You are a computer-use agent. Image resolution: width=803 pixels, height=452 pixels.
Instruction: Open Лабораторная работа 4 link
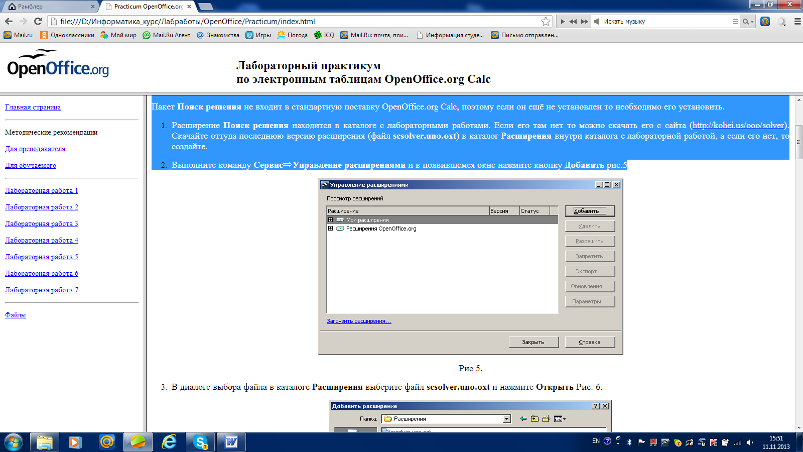coord(42,240)
